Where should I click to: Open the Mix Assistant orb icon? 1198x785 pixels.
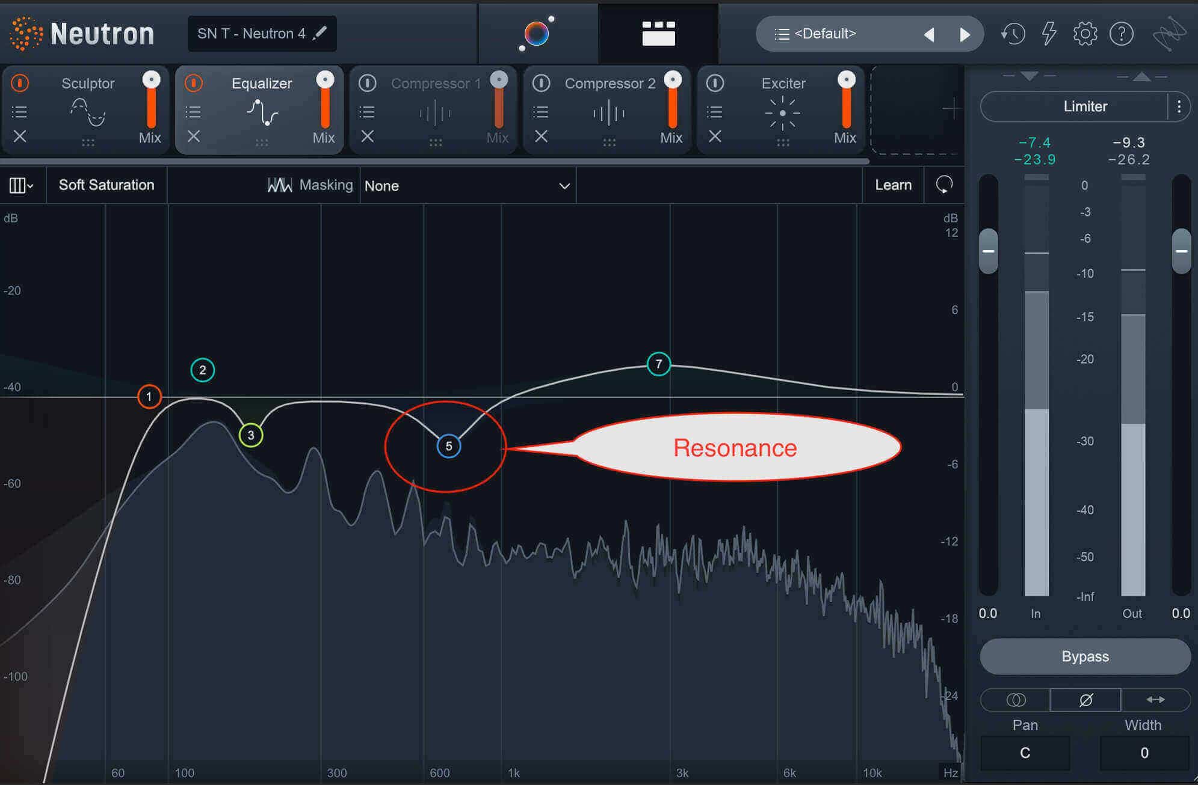click(537, 33)
